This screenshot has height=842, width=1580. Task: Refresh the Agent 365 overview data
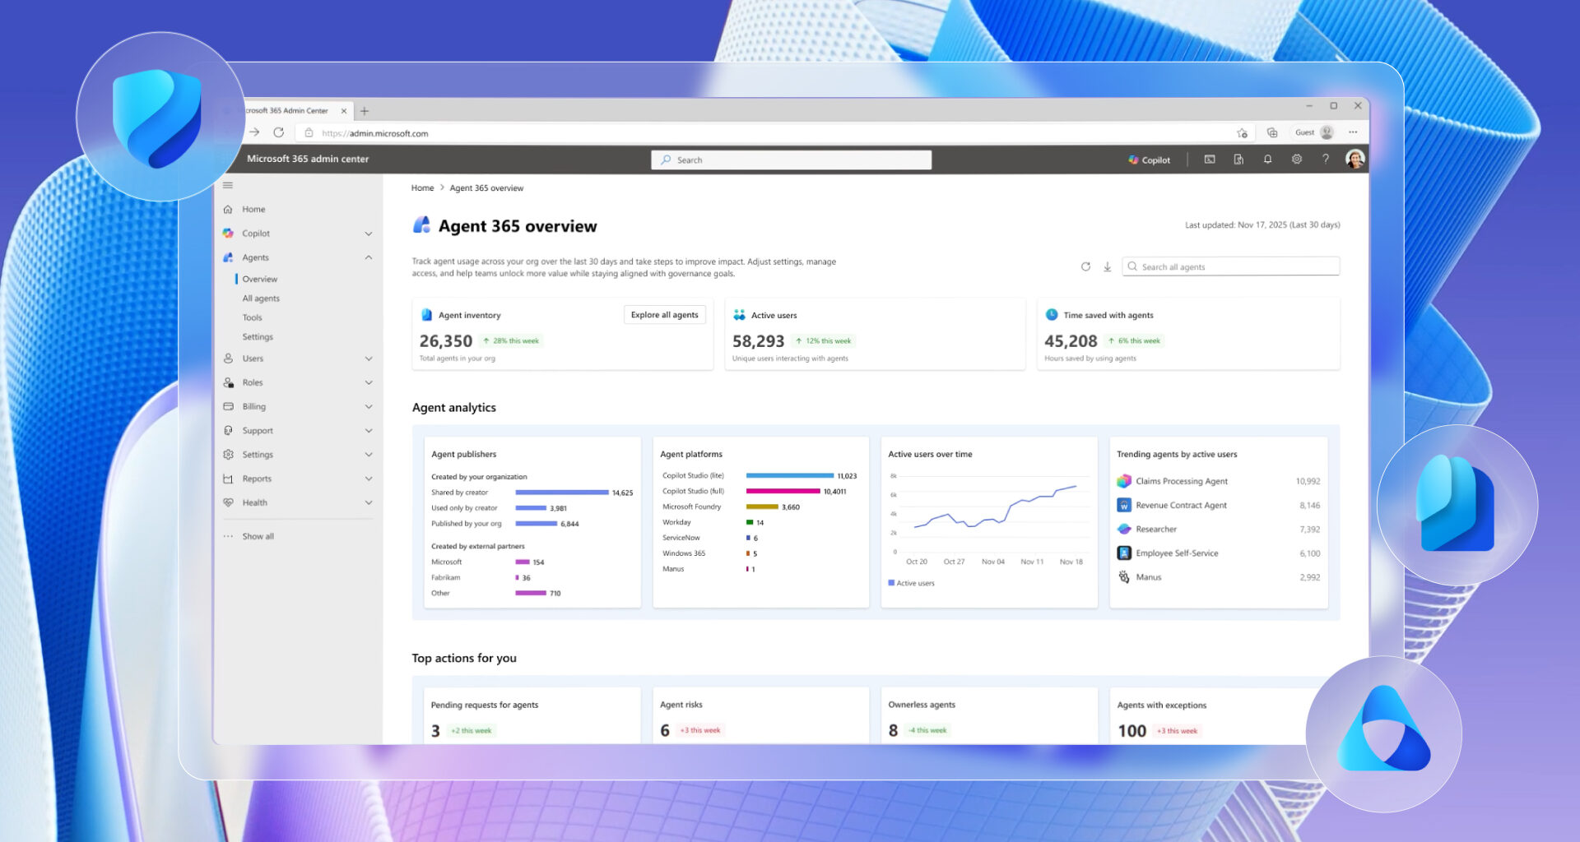coord(1085,266)
